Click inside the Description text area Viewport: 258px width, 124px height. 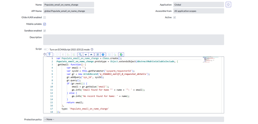[x=134, y=40]
